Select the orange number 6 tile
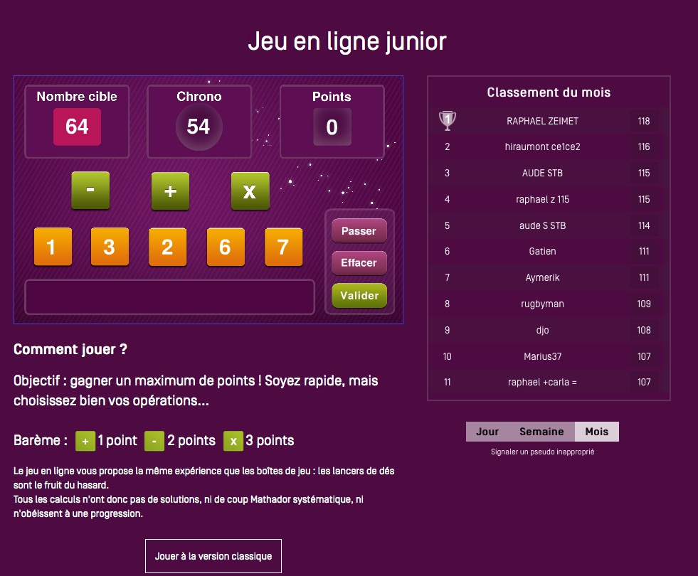Screen dimensions: 698x576 click(225, 247)
